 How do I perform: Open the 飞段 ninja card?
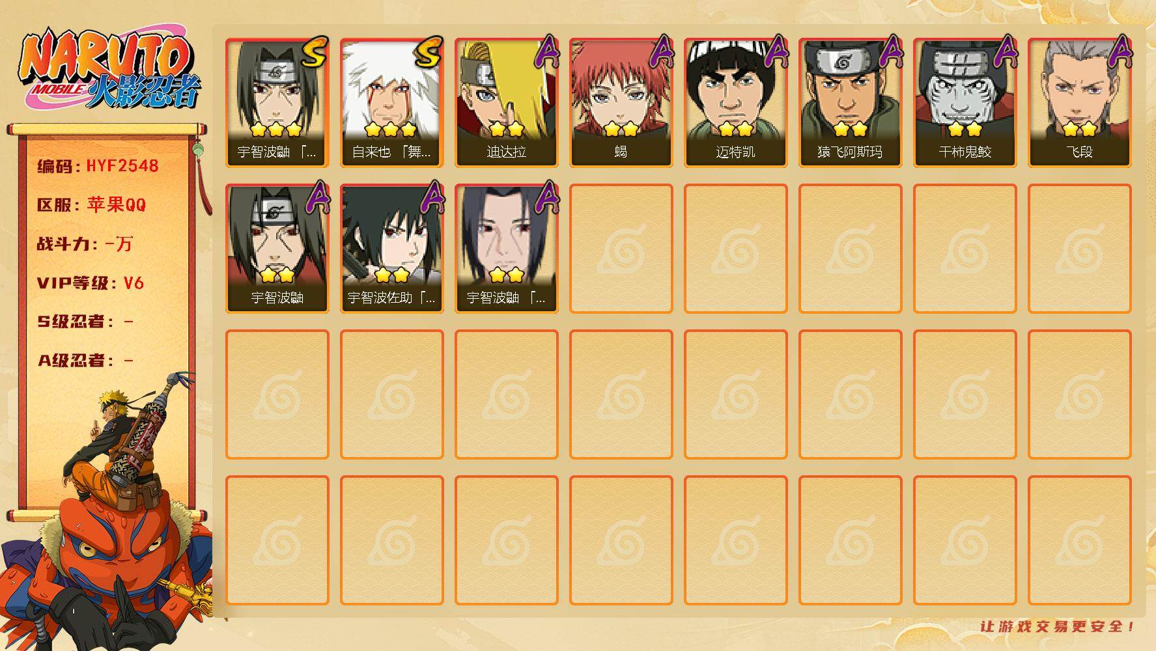(x=1079, y=103)
